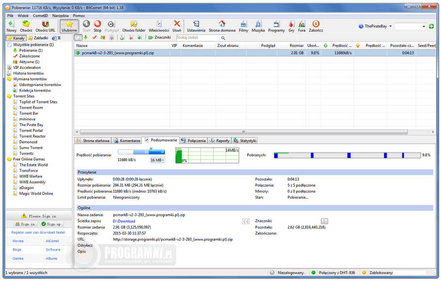The height and width of the screenshot is (281, 441).
Task: Open the Muzyka music section
Action: tap(258, 26)
